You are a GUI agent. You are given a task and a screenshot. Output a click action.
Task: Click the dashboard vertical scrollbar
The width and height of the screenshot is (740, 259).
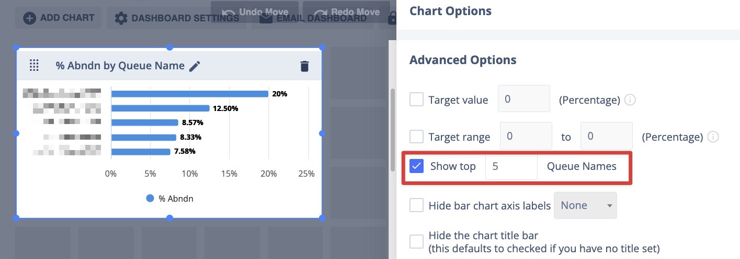392,130
